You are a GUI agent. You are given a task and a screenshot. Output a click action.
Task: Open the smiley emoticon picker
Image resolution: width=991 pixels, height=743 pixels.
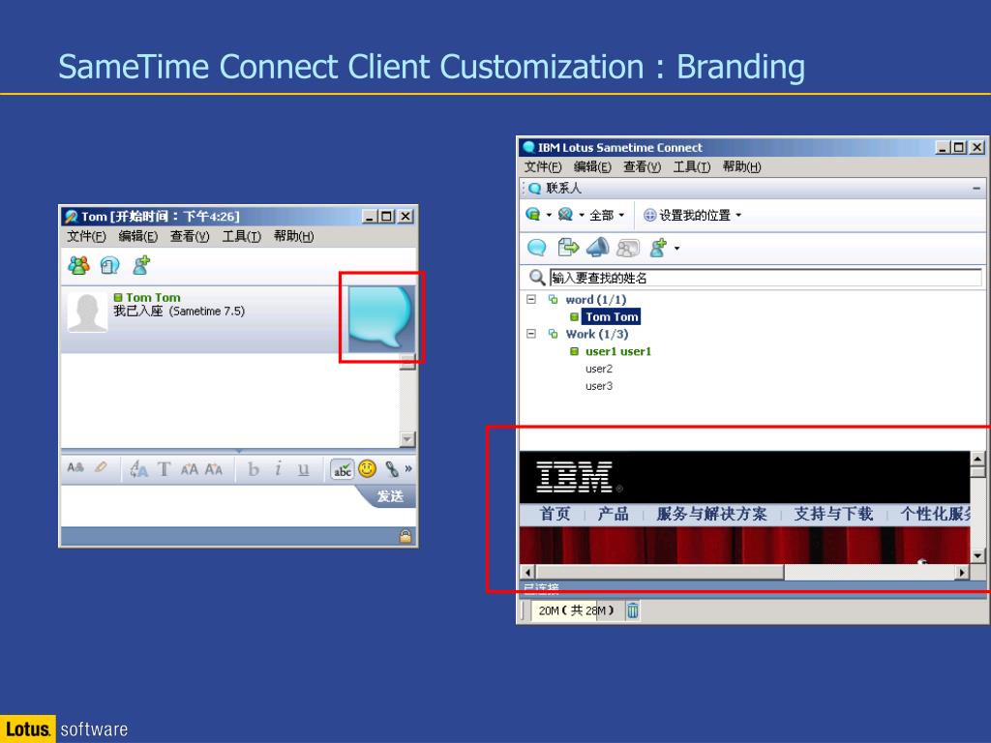click(367, 469)
